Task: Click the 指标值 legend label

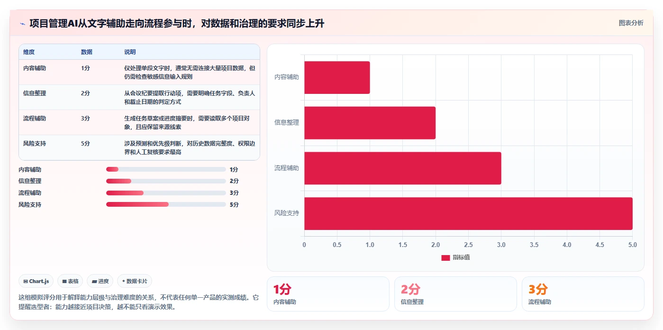Action: tap(461, 257)
